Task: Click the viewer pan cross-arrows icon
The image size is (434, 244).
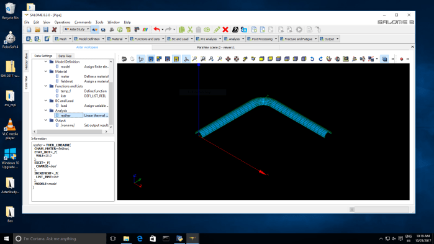Action: point(228,59)
